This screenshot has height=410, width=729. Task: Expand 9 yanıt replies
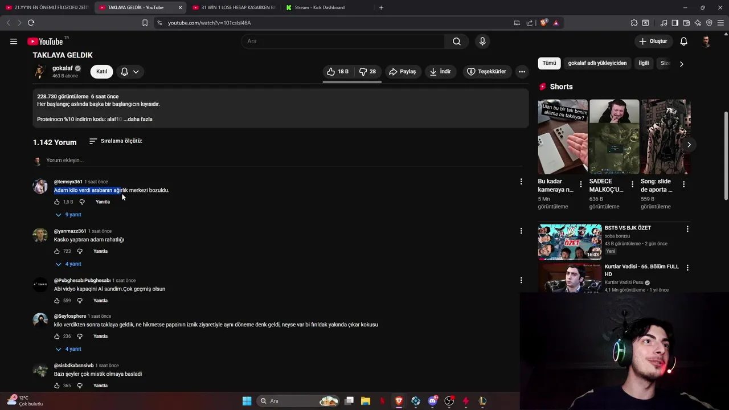coord(68,215)
